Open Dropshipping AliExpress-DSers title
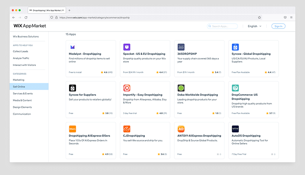This screenshot has height=175, width=305. 90,136
